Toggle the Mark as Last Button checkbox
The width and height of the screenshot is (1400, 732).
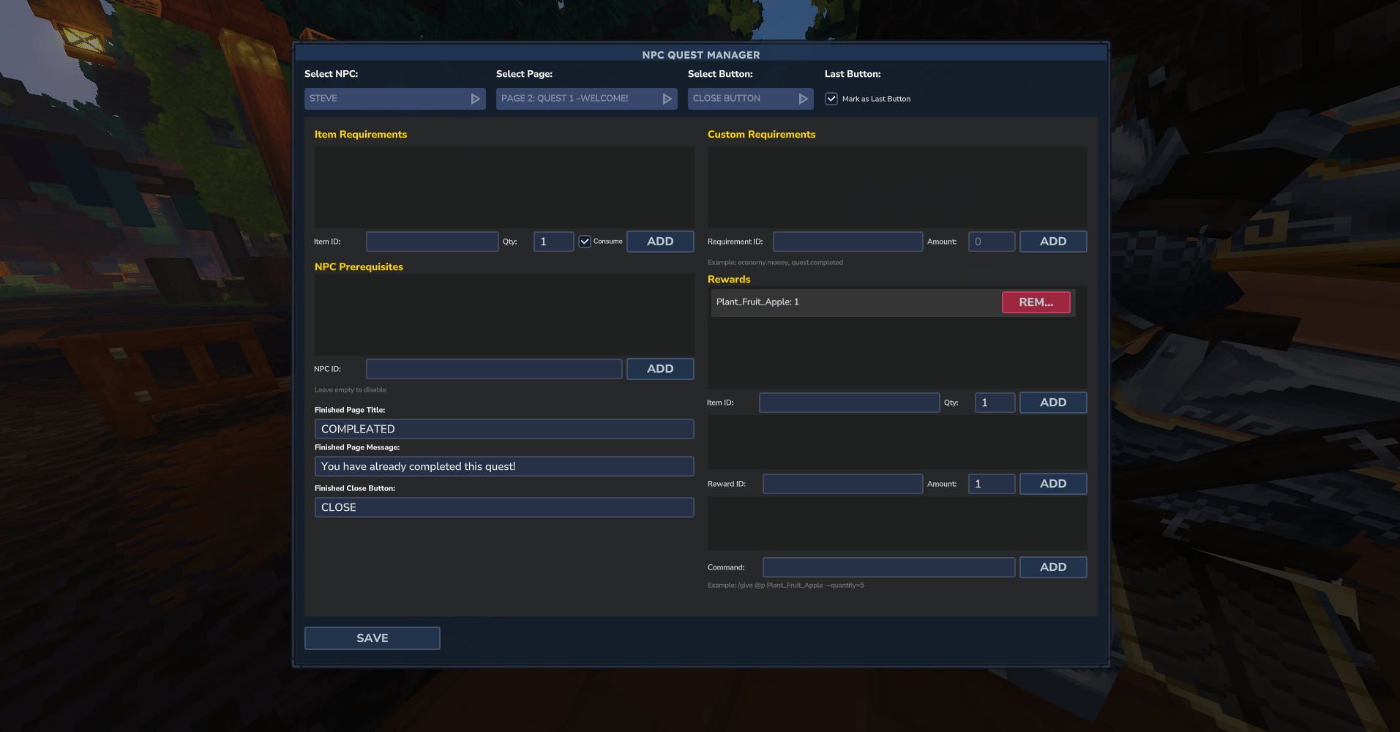[x=831, y=98]
